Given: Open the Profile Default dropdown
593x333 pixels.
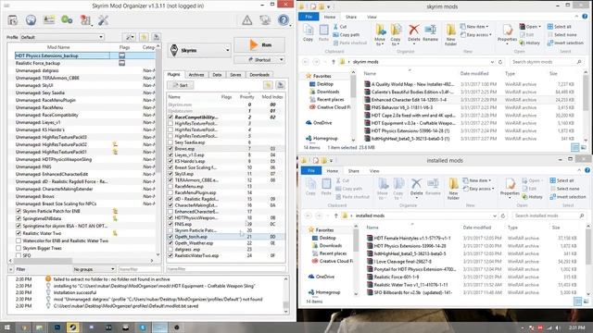Looking at the screenshot, I should tap(62, 37).
